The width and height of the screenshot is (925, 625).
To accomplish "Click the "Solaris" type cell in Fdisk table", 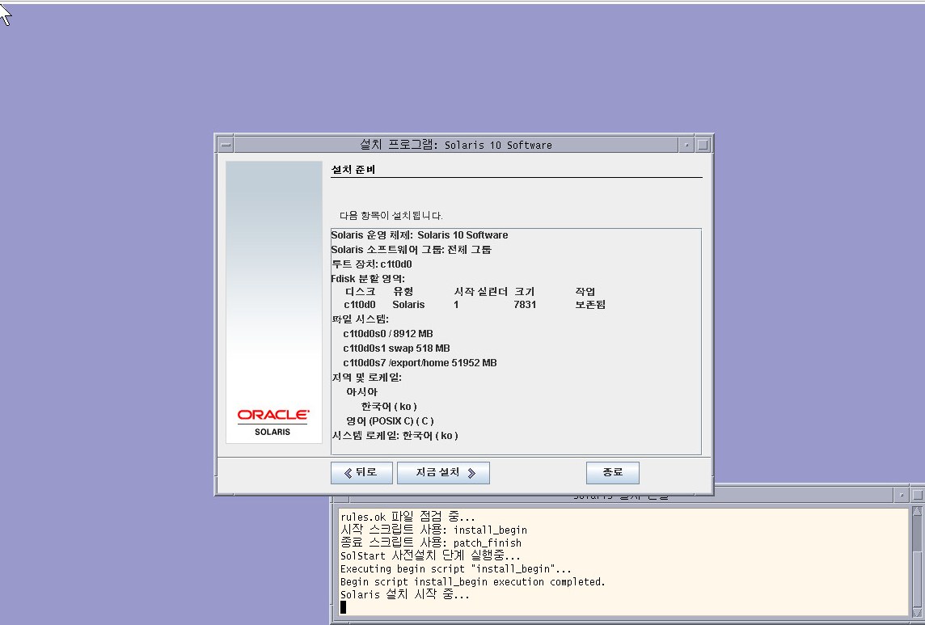I will pos(408,305).
